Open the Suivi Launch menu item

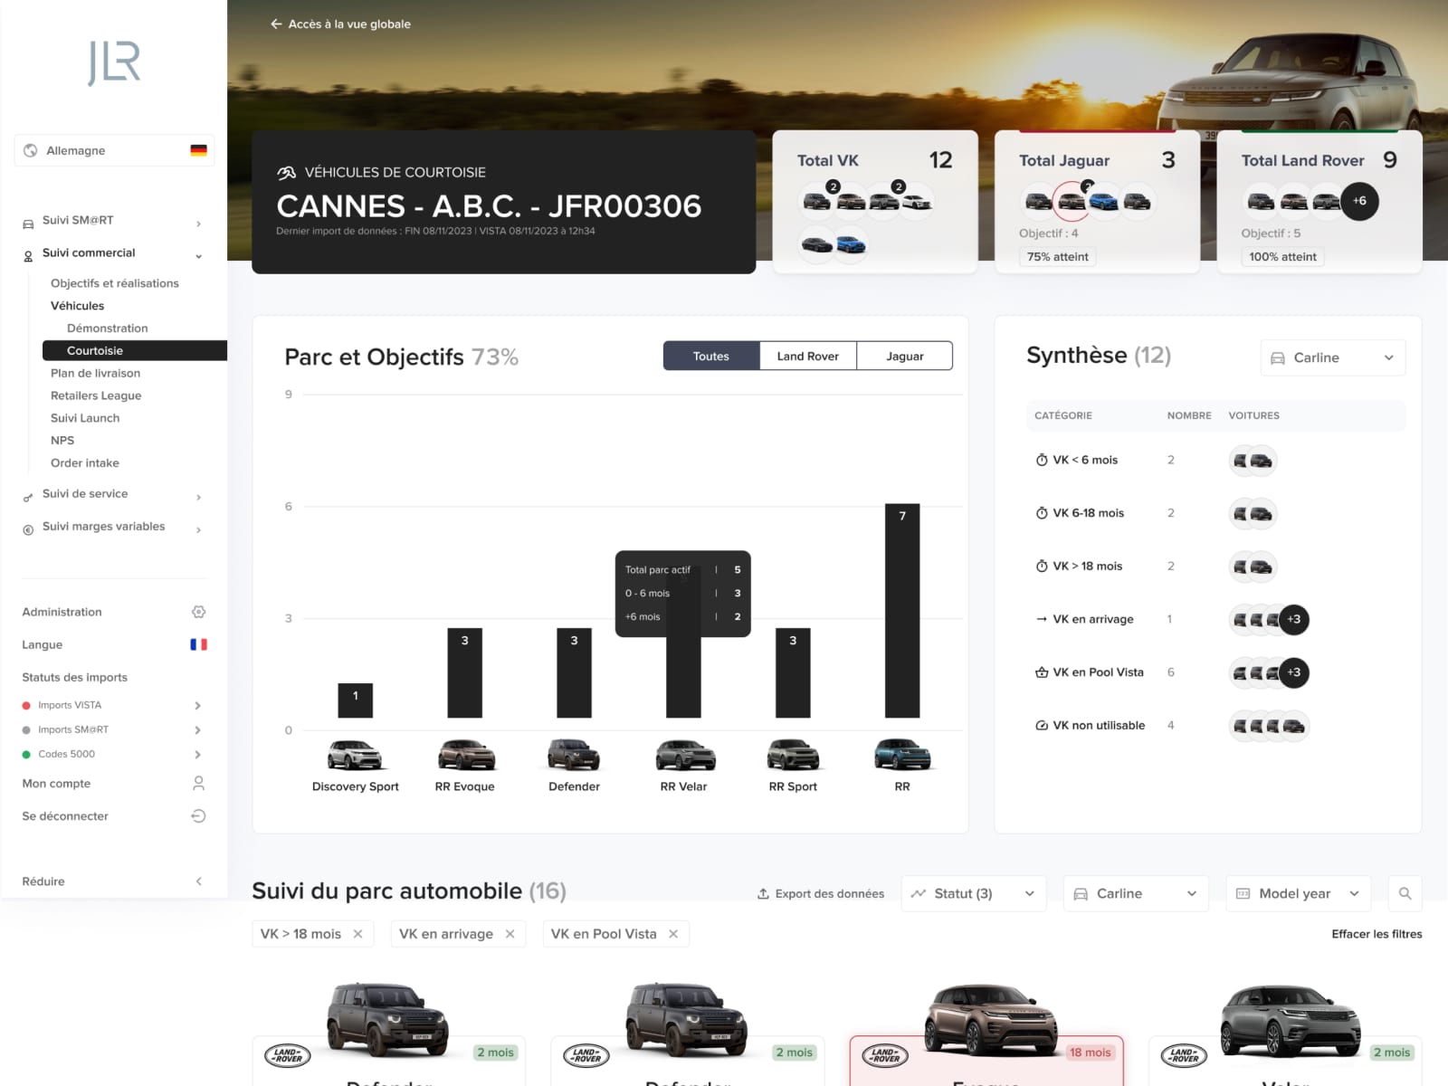85,418
